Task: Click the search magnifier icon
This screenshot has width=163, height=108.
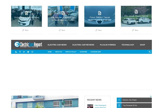Action: point(150,52)
